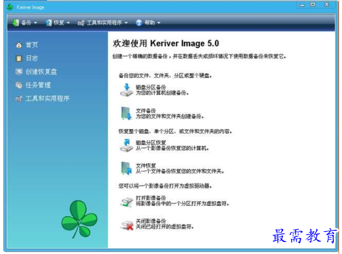Start 文件恢复 via its title text

click(146, 166)
